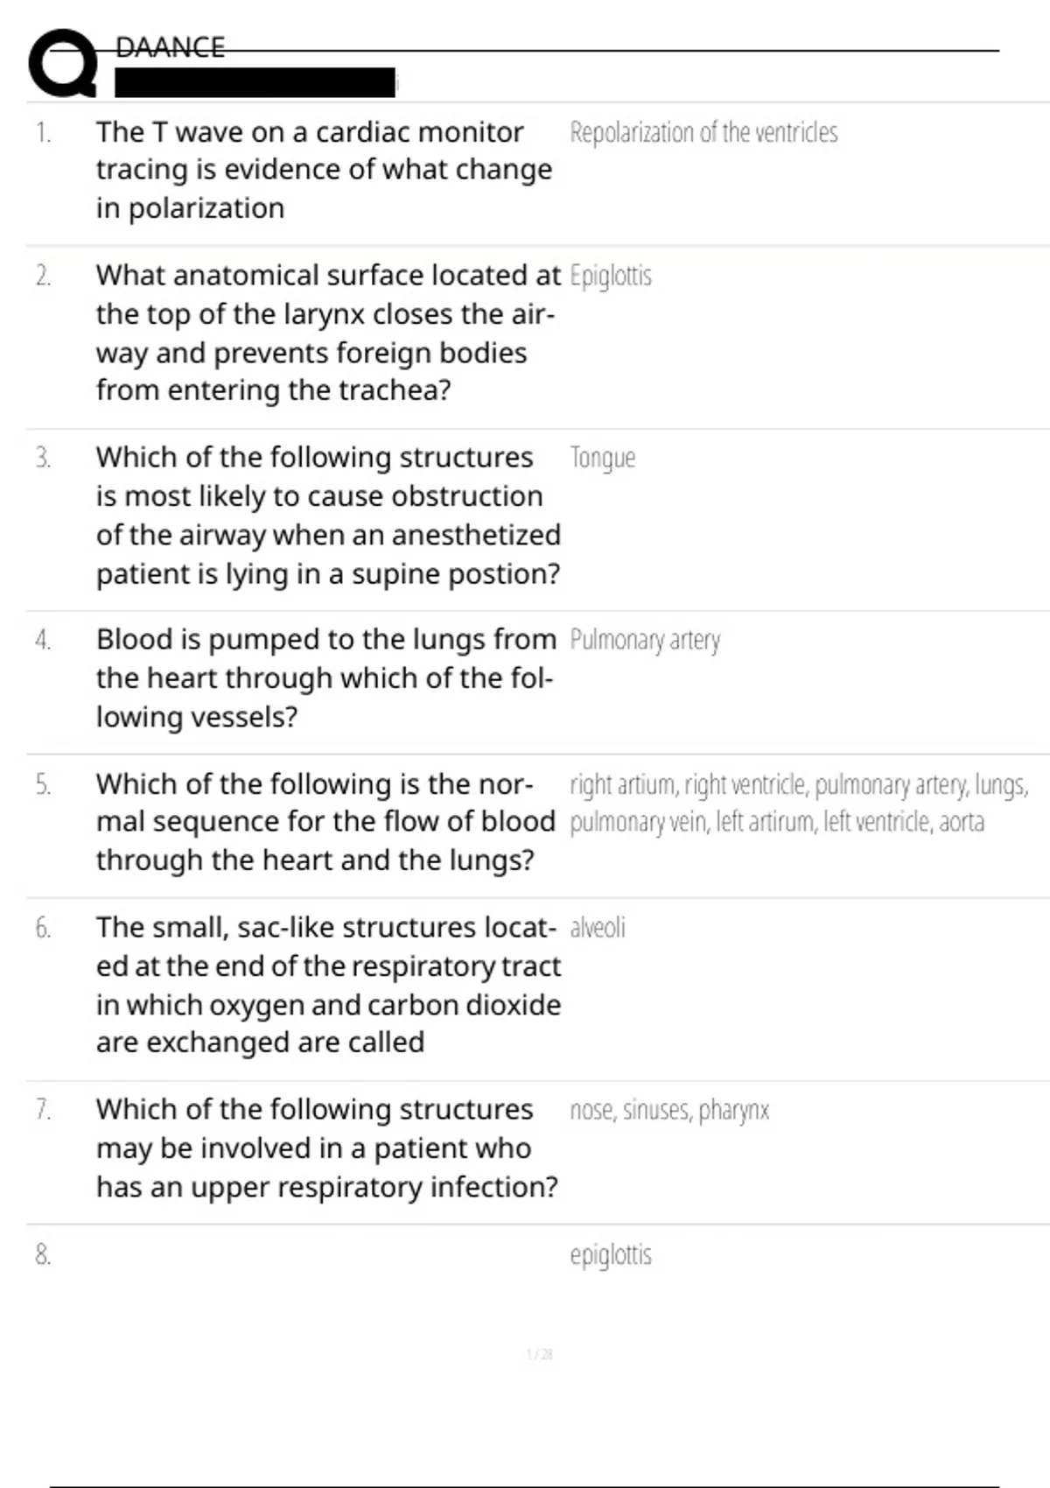Click the "Tongue" answer
The height and width of the screenshot is (1488, 1050).
(602, 458)
